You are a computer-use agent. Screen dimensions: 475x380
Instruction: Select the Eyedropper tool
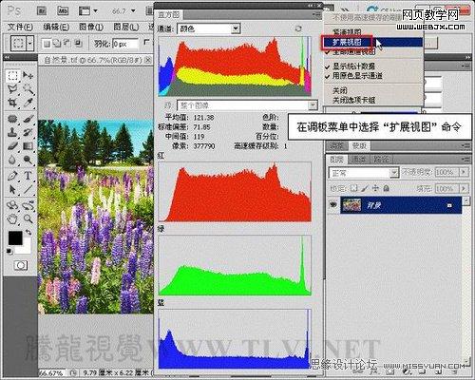(x=28, y=103)
